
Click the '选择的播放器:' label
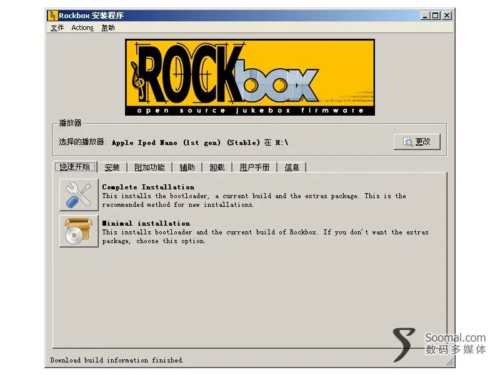(x=83, y=142)
